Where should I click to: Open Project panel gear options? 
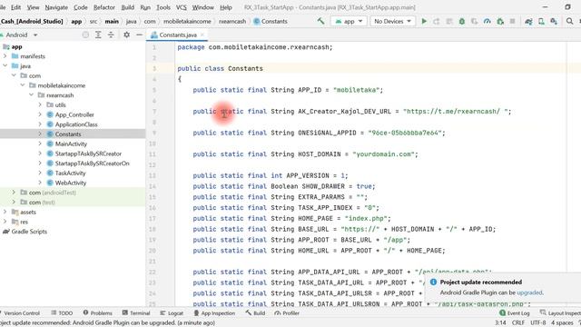click(x=127, y=35)
